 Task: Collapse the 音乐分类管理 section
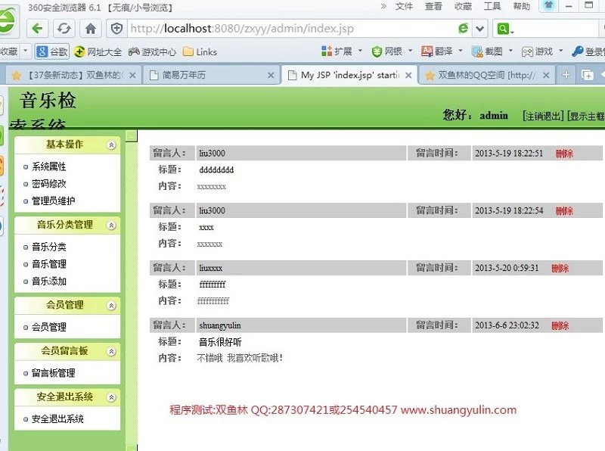112,225
